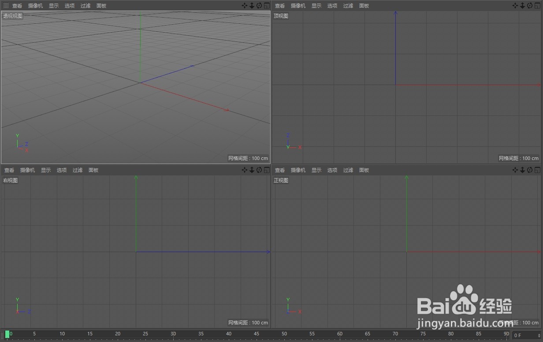Screen dimensions: 543x342
Task: Open 面板 menu in perspective viewport
Action: click(101, 6)
